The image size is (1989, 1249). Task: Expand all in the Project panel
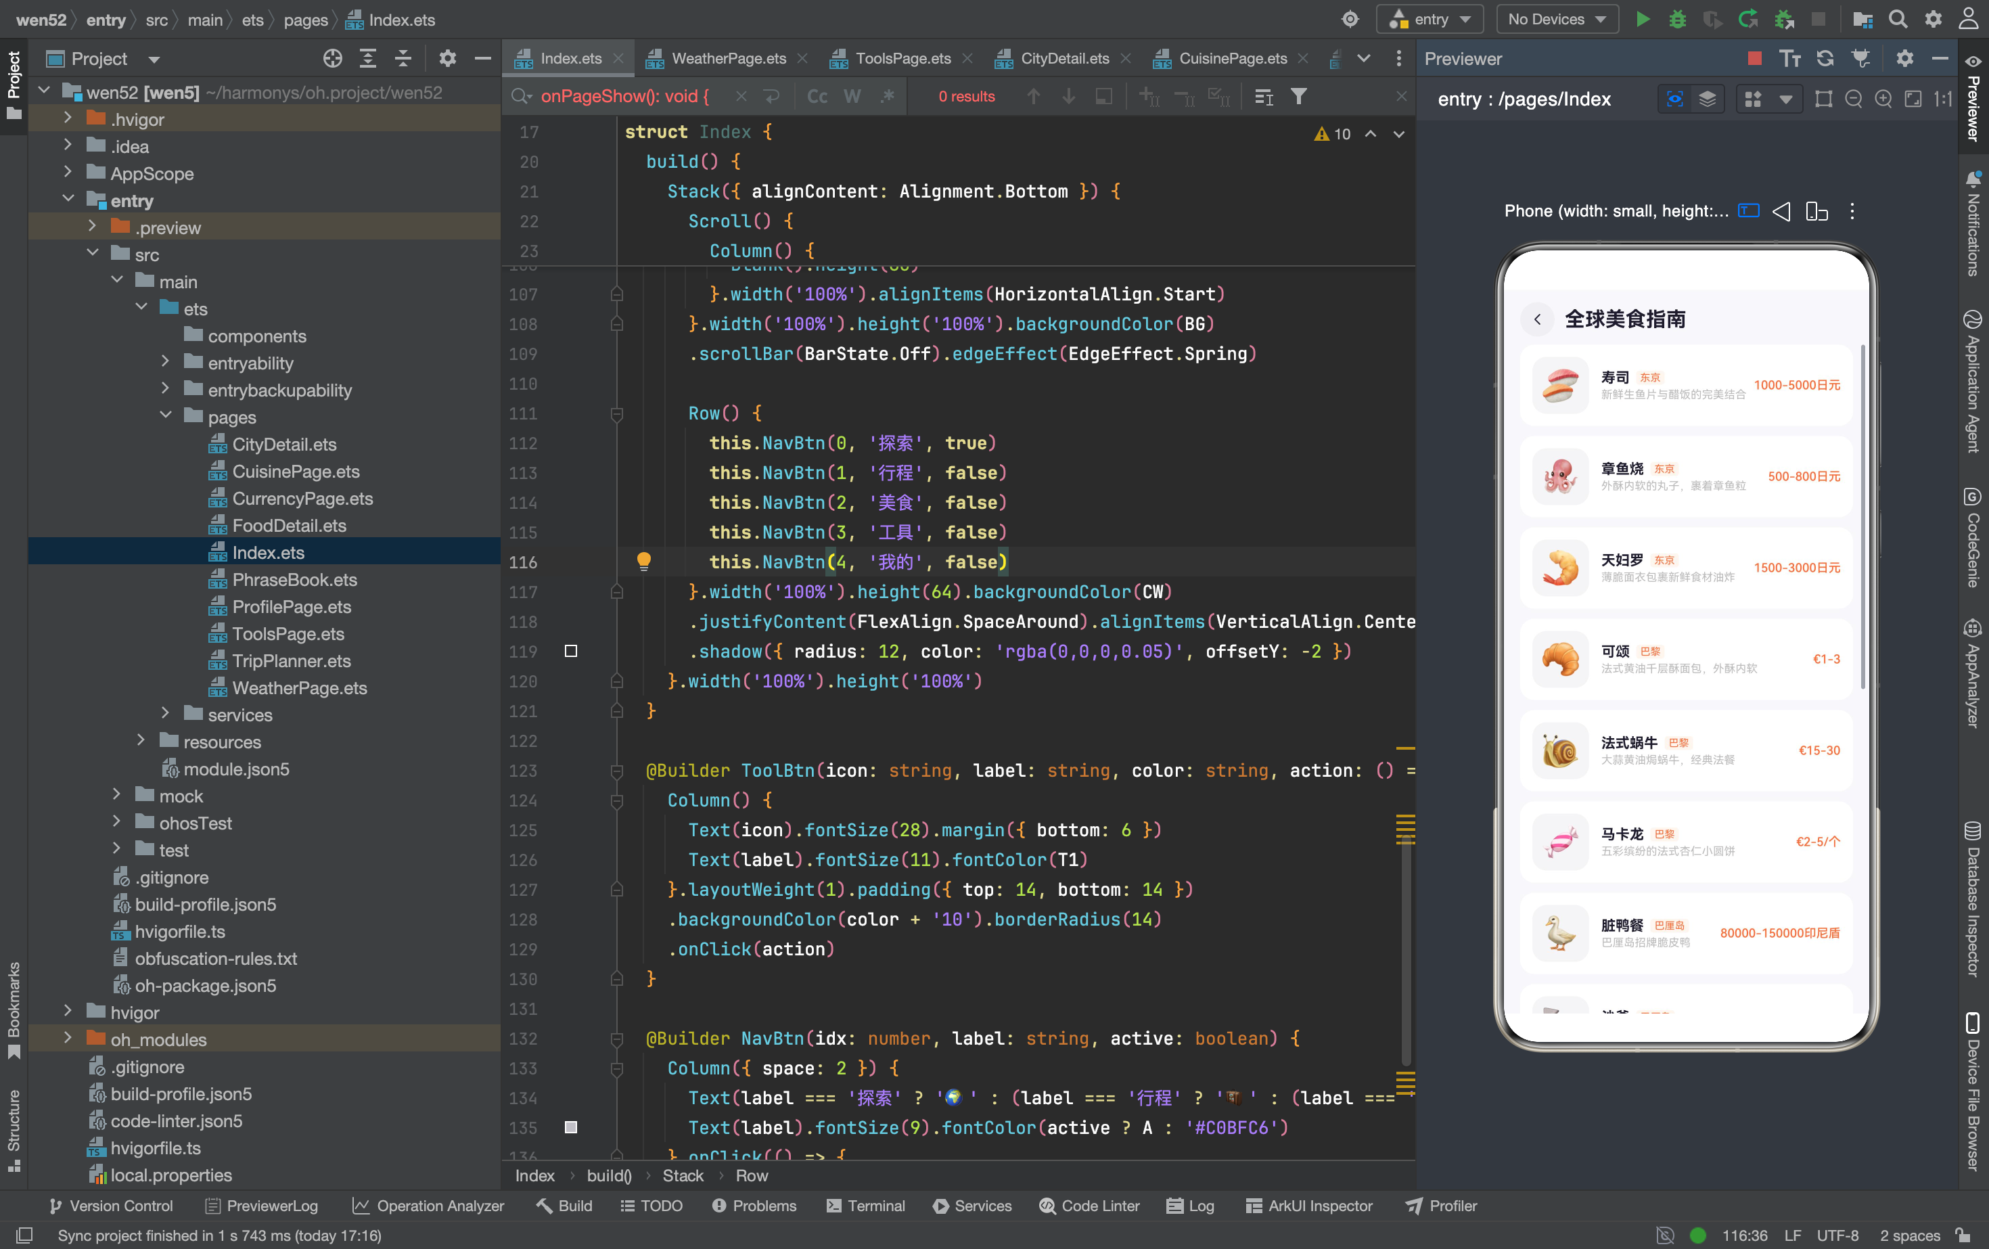click(x=367, y=58)
